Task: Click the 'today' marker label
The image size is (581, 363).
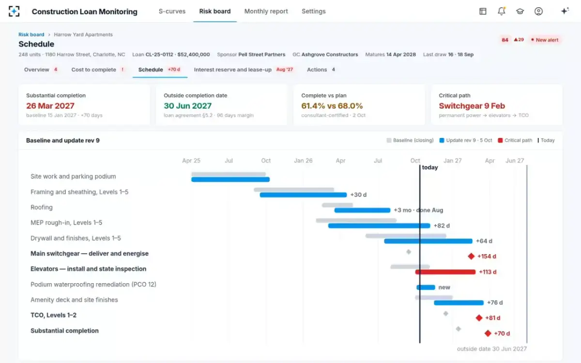Action: pyautogui.click(x=430, y=167)
